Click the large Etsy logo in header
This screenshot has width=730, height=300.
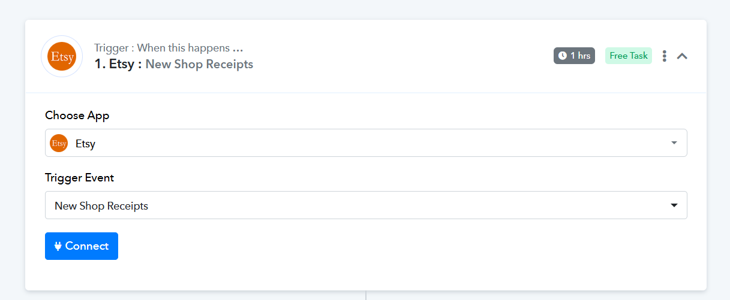(x=62, y=56)
